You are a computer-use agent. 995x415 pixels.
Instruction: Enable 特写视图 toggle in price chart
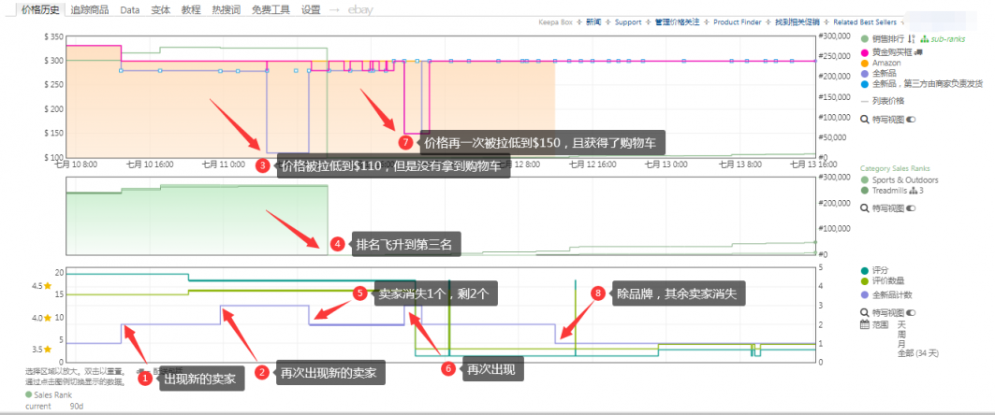pos(911,120)
